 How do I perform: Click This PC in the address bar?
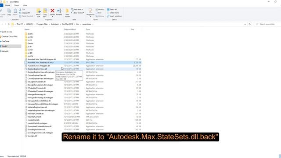[20, 24]
